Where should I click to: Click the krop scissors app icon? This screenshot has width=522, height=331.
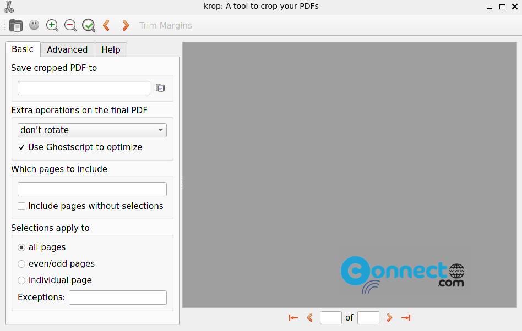coord(9,7)
